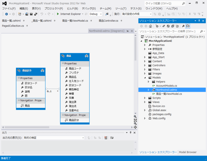
Task: Select 区分名 property in 商品区分 entity
Action: click(x=28, y=87)
